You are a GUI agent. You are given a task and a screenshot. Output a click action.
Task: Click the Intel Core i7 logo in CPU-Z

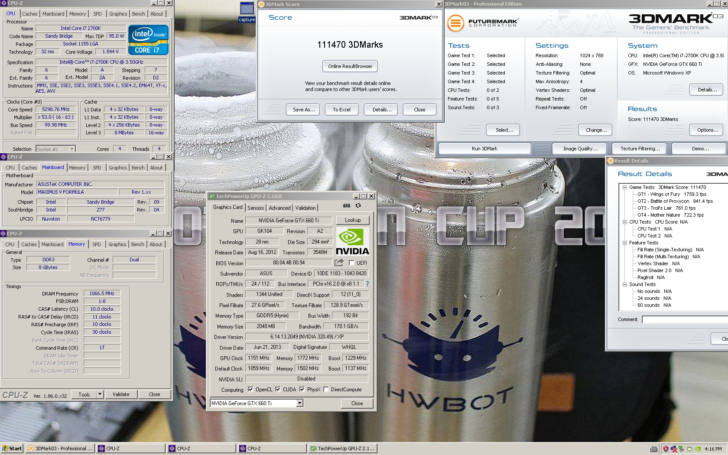pyautogui.click(x=148, y=40)
